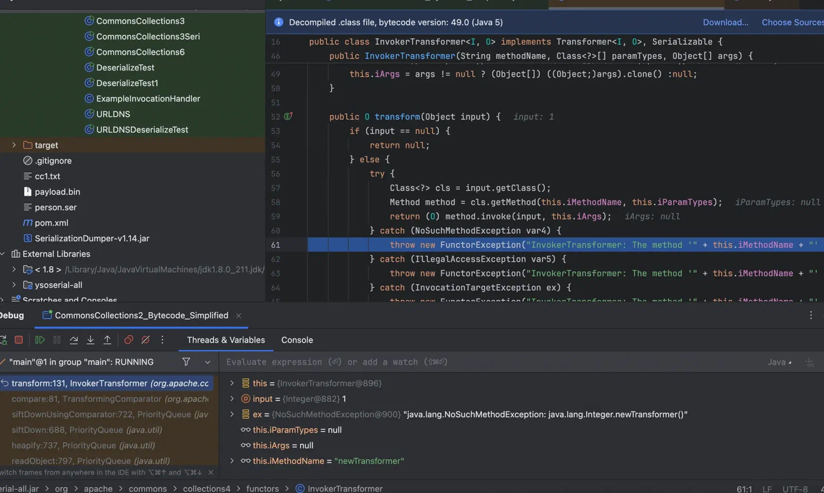Open threads filter funnel icon
The height and width of the screenshot is (493, 824).
point(186,362)
